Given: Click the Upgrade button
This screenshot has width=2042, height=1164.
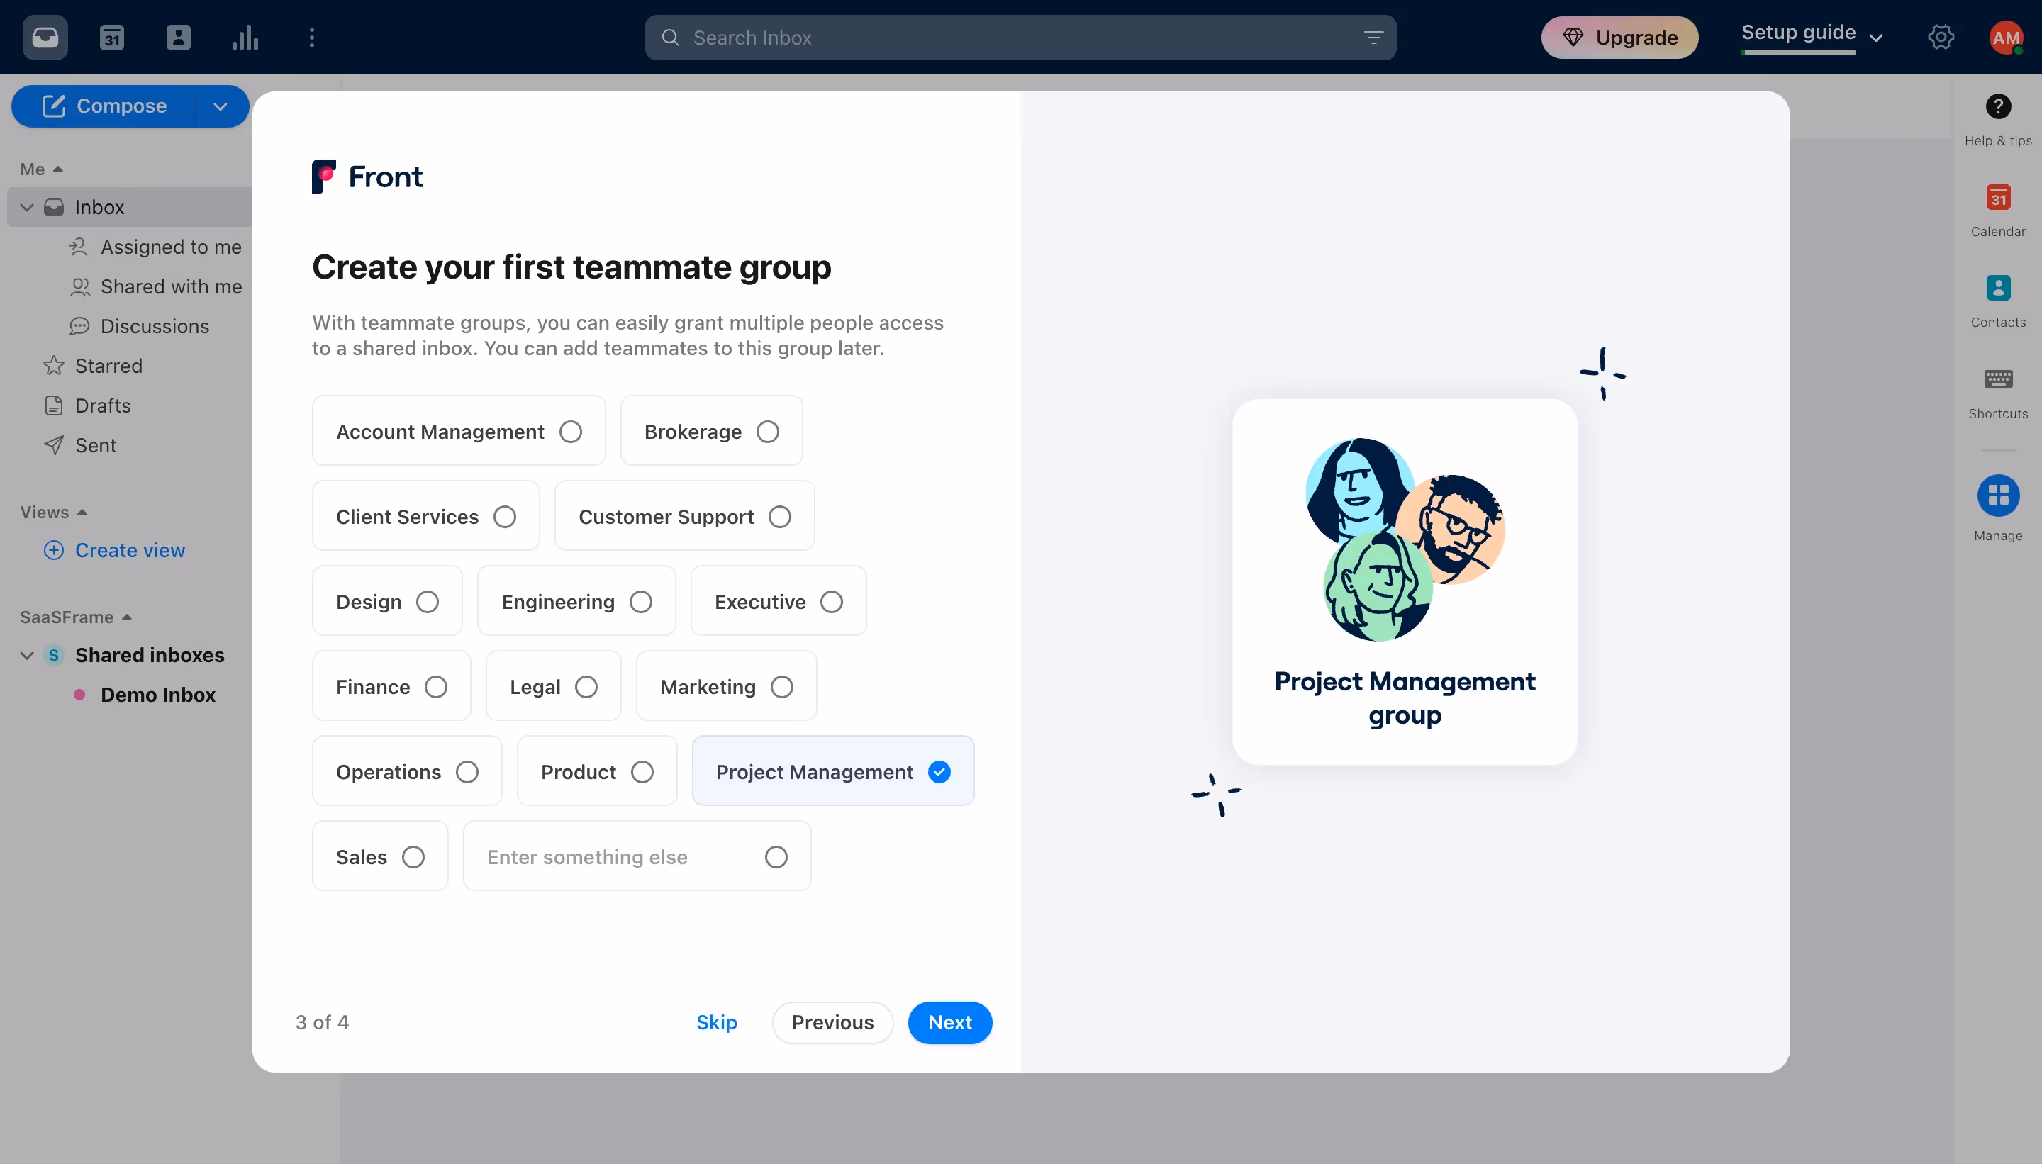Looking at the screenshot, I should 1619,37.
